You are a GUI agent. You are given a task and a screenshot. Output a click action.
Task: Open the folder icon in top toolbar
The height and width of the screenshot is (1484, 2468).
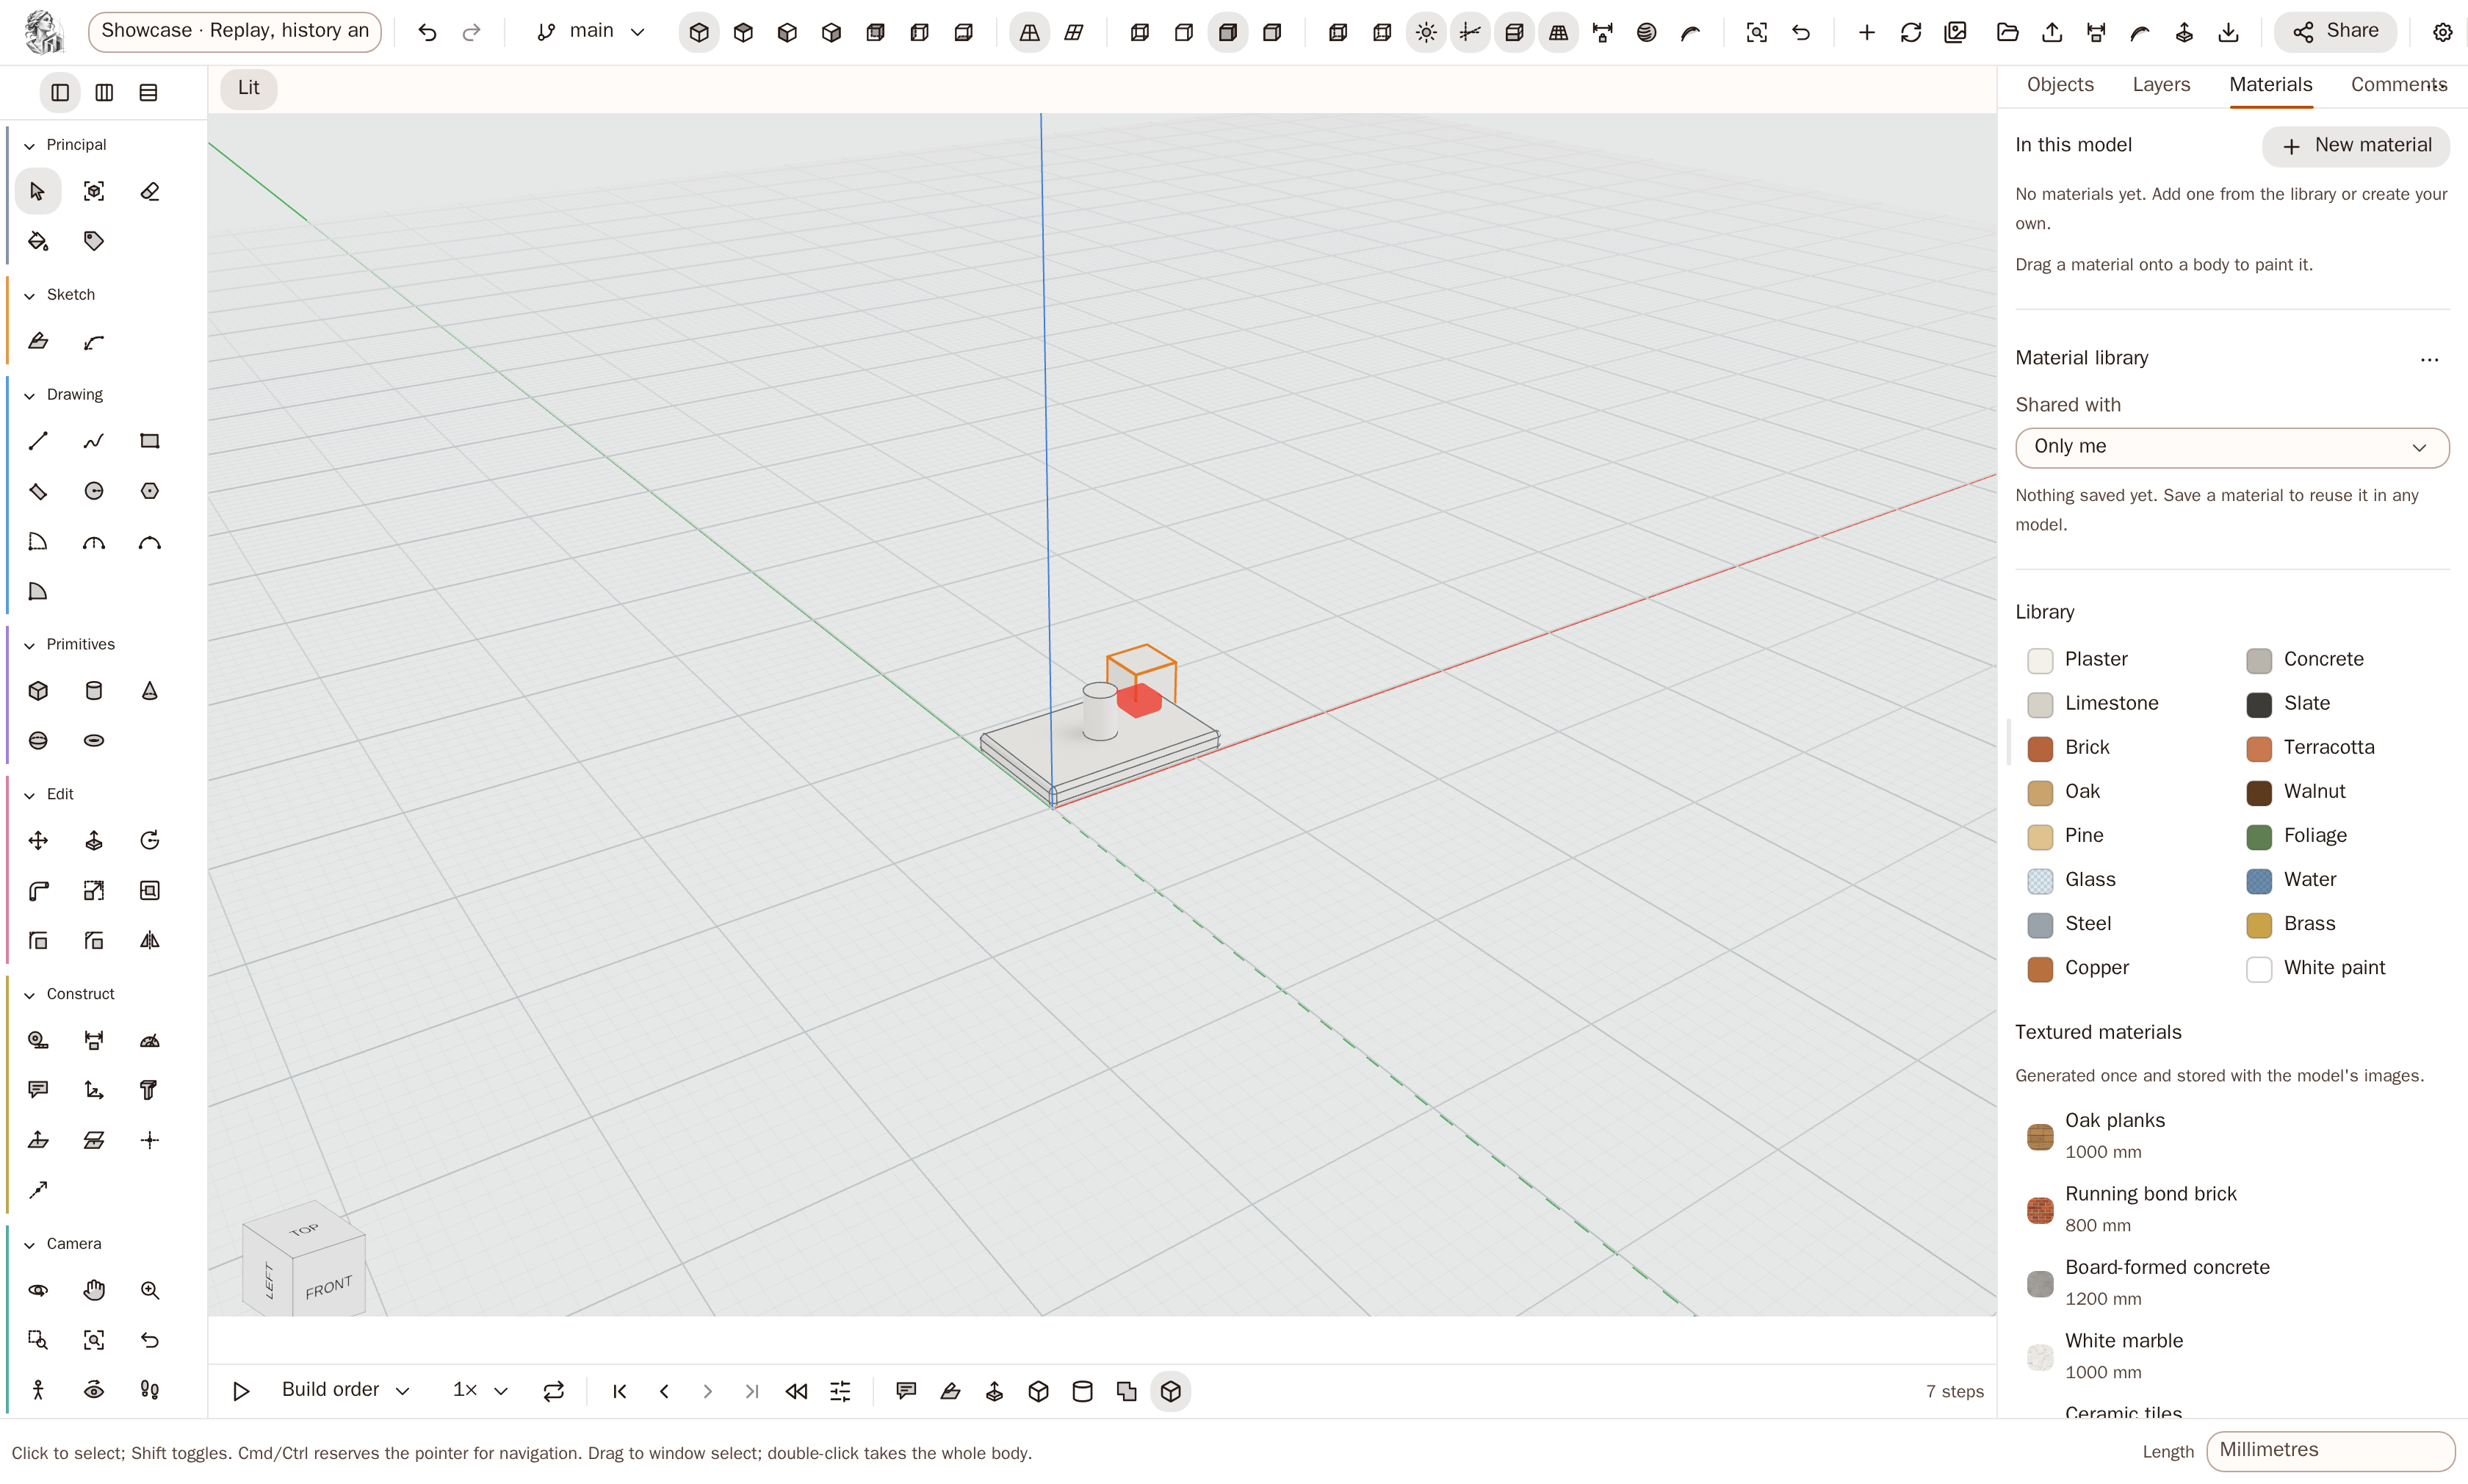pos(2007,33)
